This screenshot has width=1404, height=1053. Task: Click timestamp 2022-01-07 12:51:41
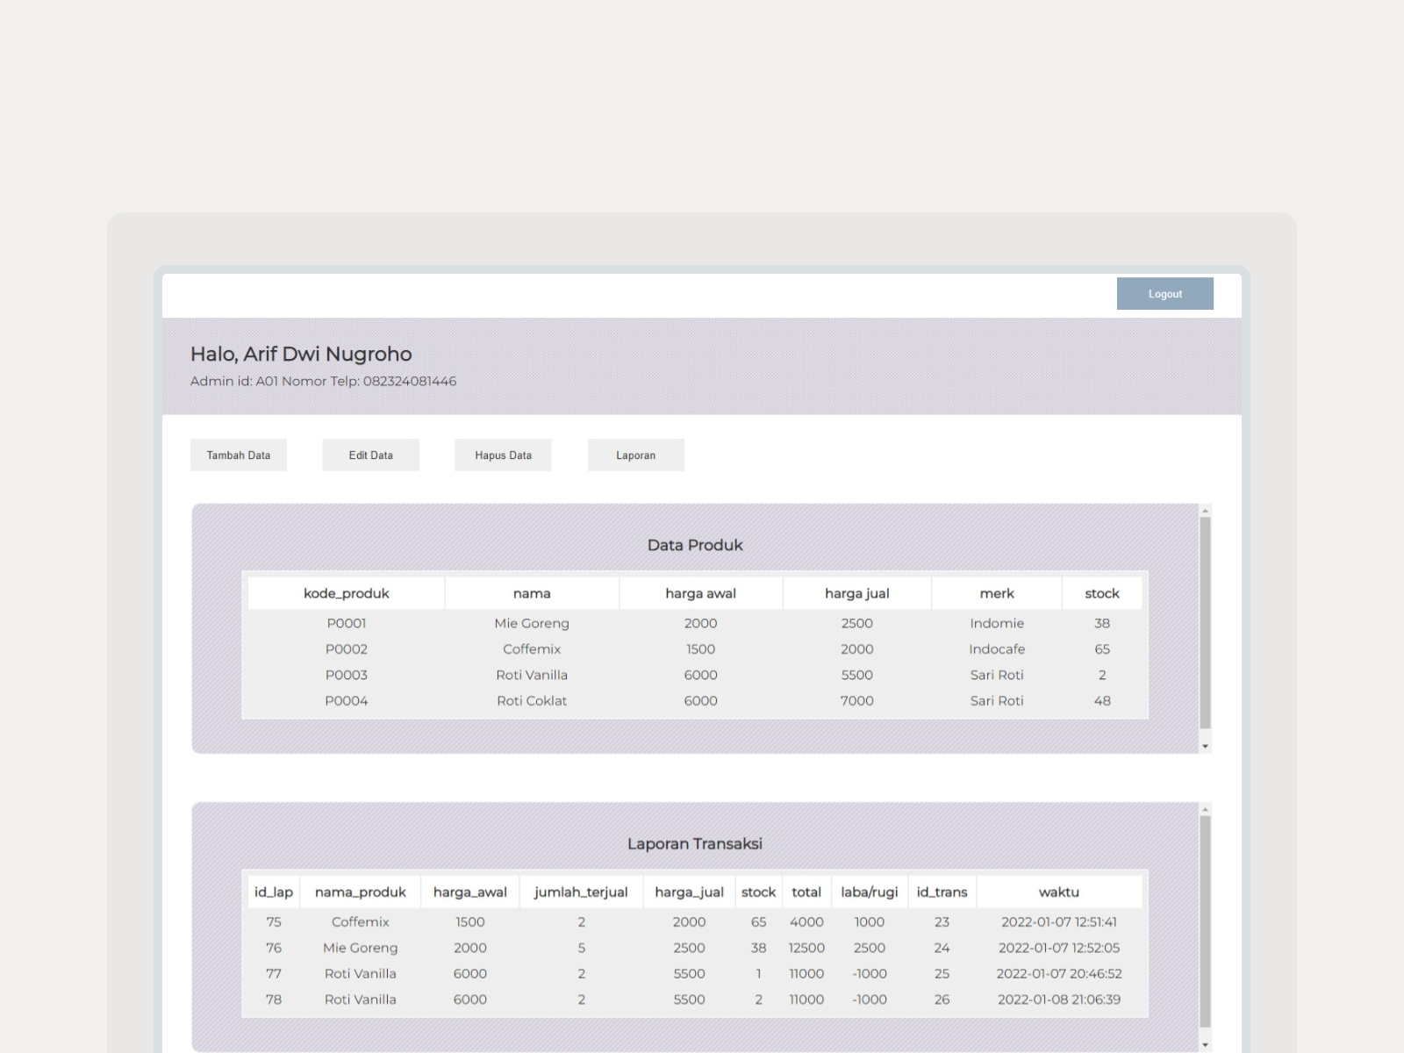tap(1059, 921)
